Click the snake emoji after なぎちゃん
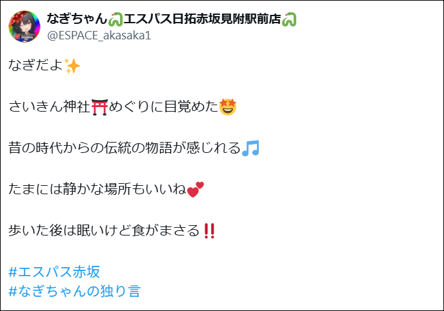Image resolution: width=444 pixels, height=311 pixels. pyautogui.click(x=116, y=19)
